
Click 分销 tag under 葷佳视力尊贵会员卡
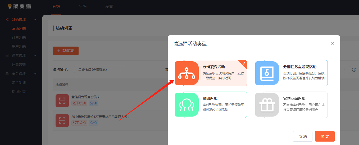coord(93,103)
